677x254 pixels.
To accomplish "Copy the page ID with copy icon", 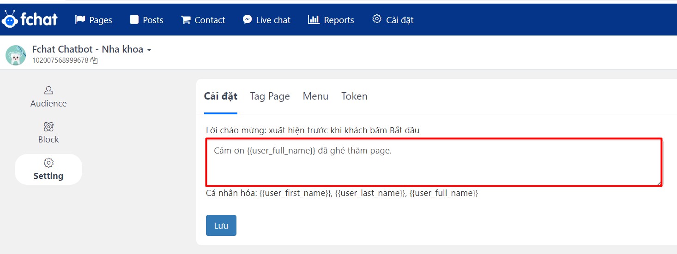I will [x=94, y=60].
